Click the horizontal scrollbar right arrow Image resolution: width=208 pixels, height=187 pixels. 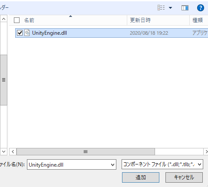(206, 151)
